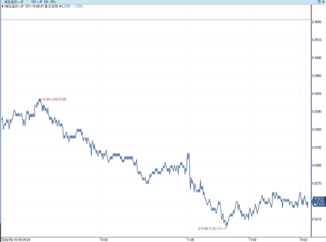The height and width of the screenshot is (242, 326).
Task: Click the percent change value in the header legend
Action: click(78, 7)
